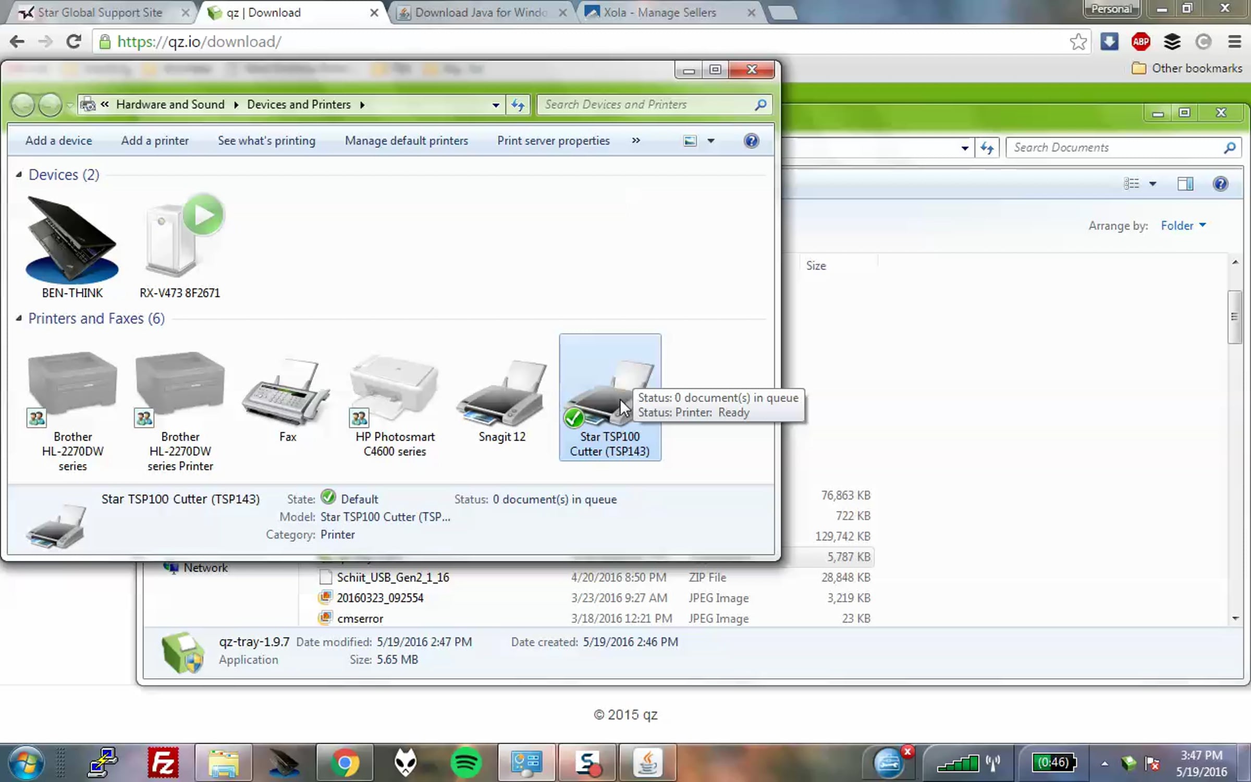Select the 20160323_092554 image file
This screenshot has height=782, width=1251.
[380, 598]
